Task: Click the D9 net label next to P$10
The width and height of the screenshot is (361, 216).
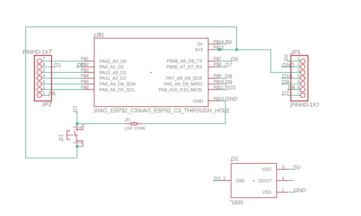Action: [229, 82]
